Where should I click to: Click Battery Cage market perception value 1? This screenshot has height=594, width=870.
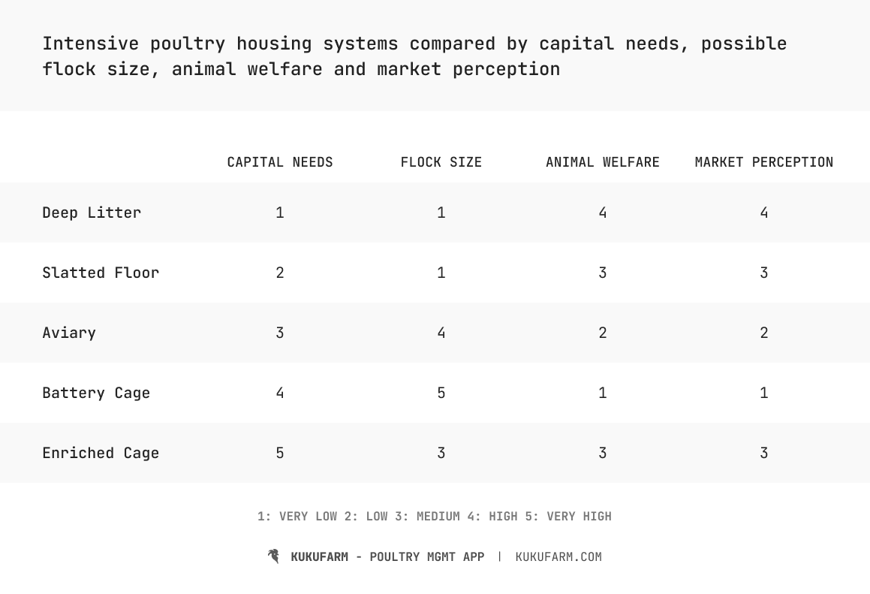pos(764,393)
